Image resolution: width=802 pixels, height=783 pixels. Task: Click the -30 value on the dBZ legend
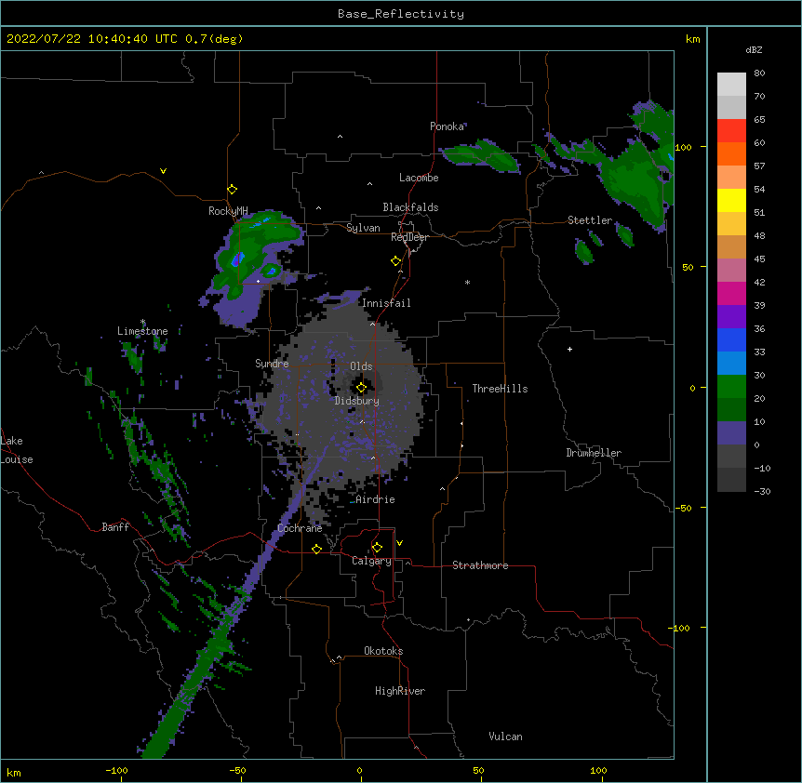(x=762, y=492)
